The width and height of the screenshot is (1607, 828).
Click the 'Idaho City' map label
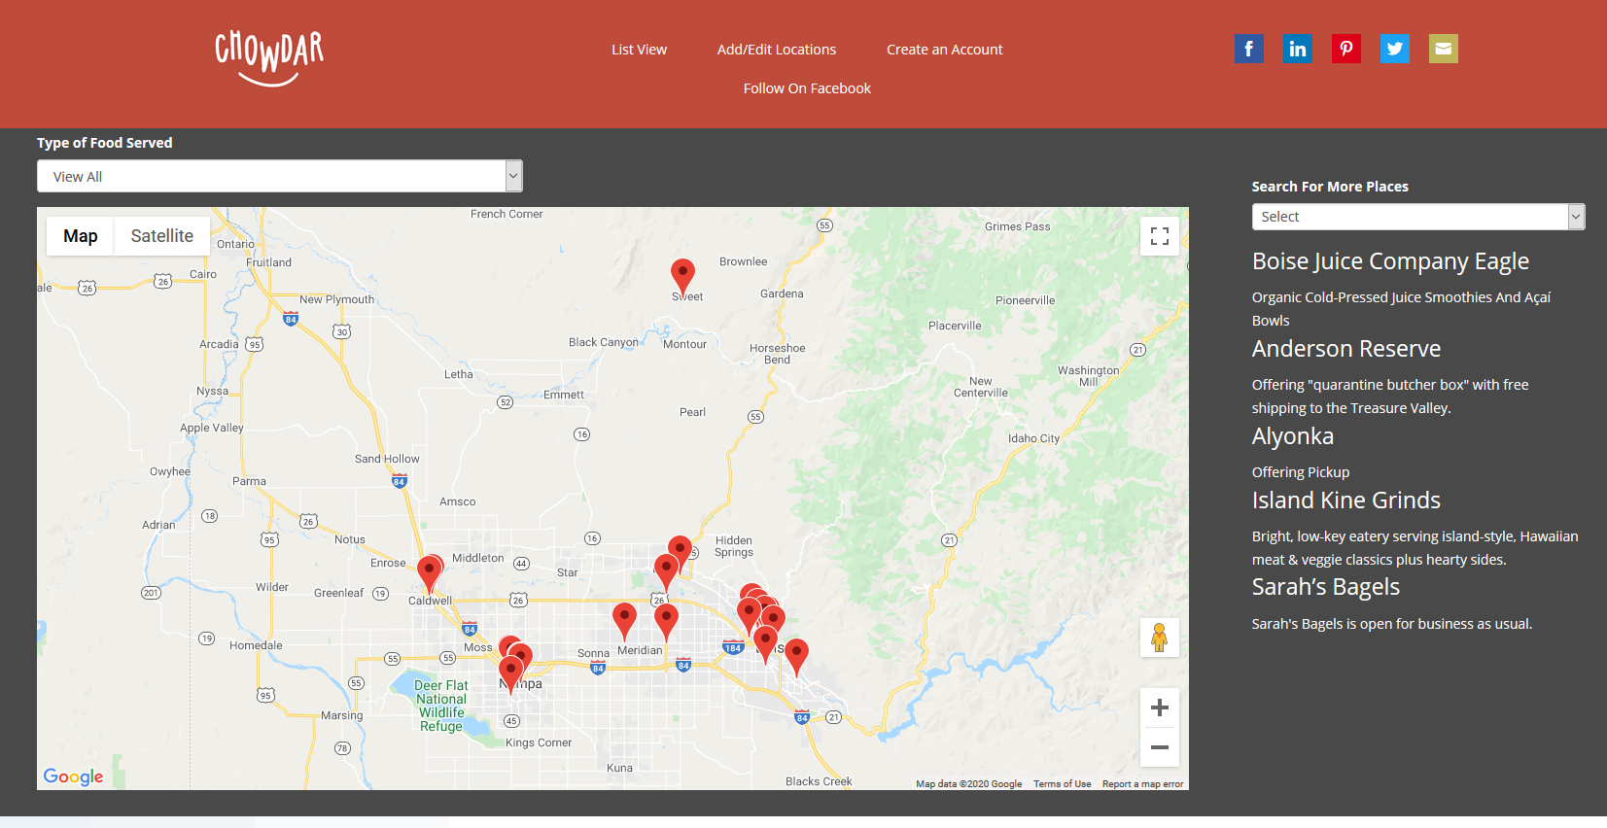(x=1033, y=438)
